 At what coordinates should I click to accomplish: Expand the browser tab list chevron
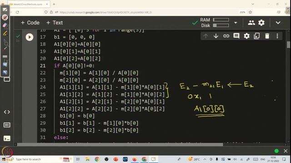253,4
